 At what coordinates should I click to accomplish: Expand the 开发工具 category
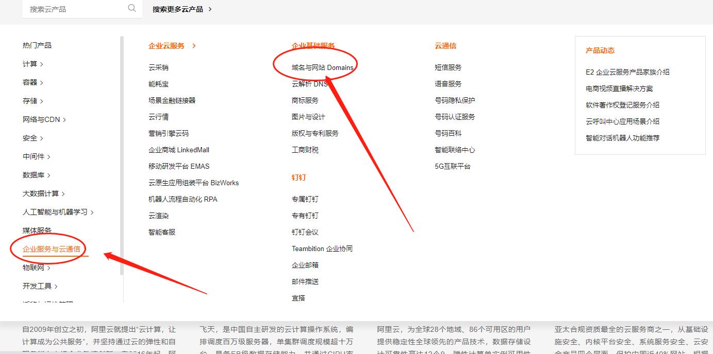[x=36, y=286]
